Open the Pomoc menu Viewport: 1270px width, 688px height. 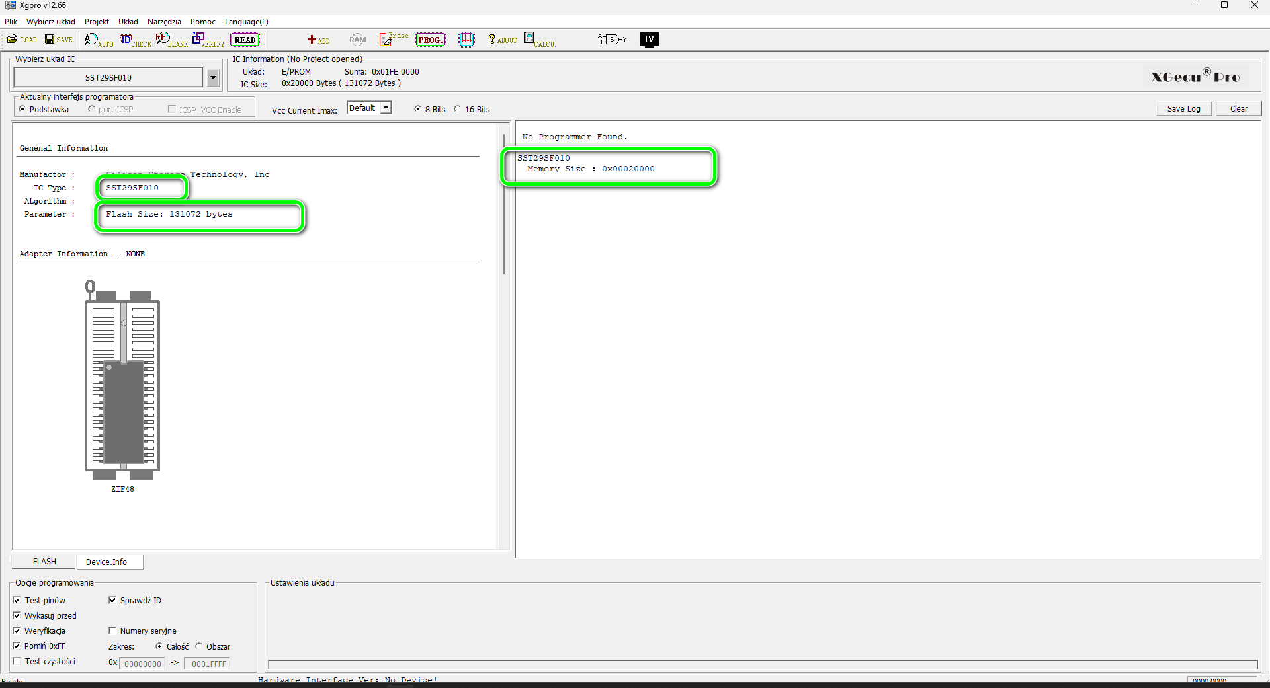203,22
